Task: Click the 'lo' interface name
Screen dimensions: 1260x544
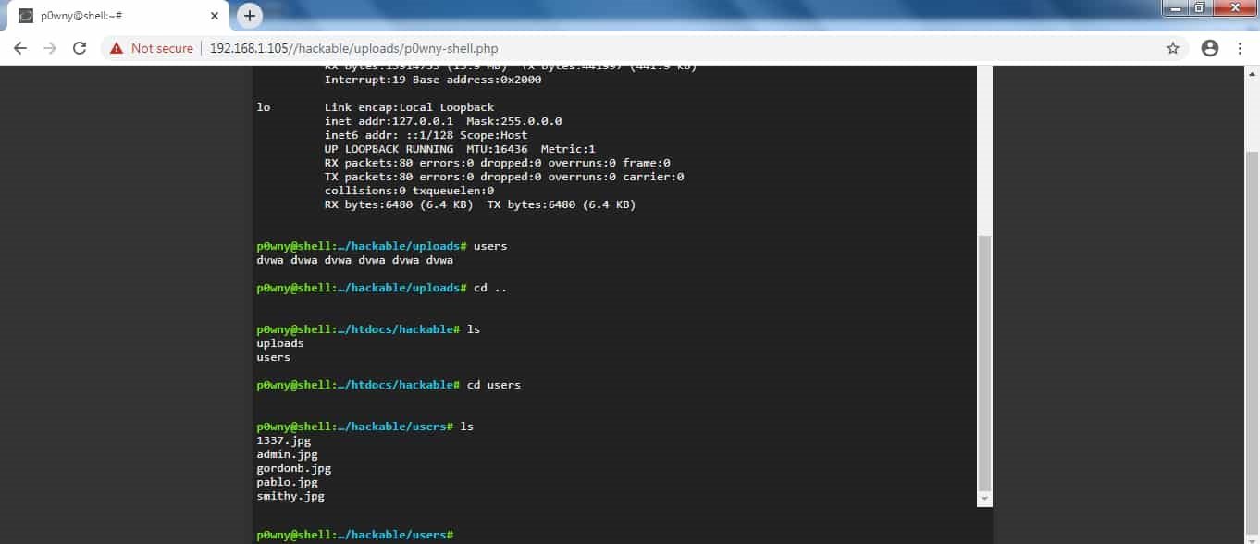Action: pyautogui.click(x=263, y=107)
